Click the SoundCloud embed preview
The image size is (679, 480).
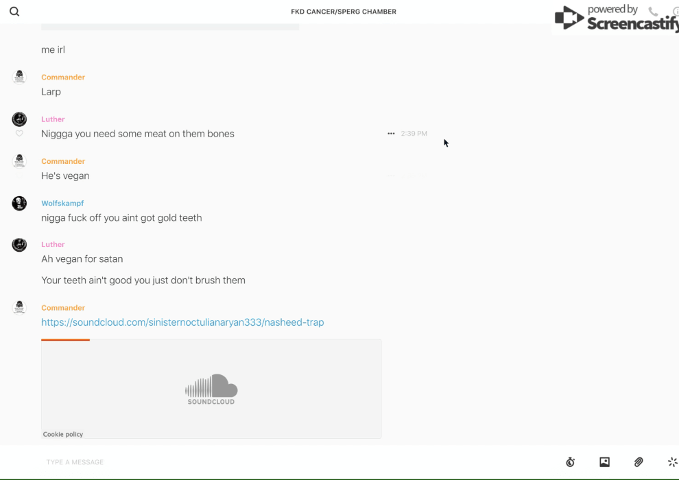211,389
